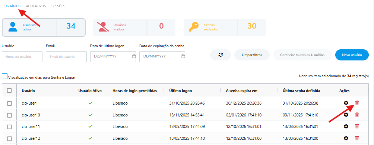
Task: Switch to the USUÁRIOS tab
Action: coord(12,6)
